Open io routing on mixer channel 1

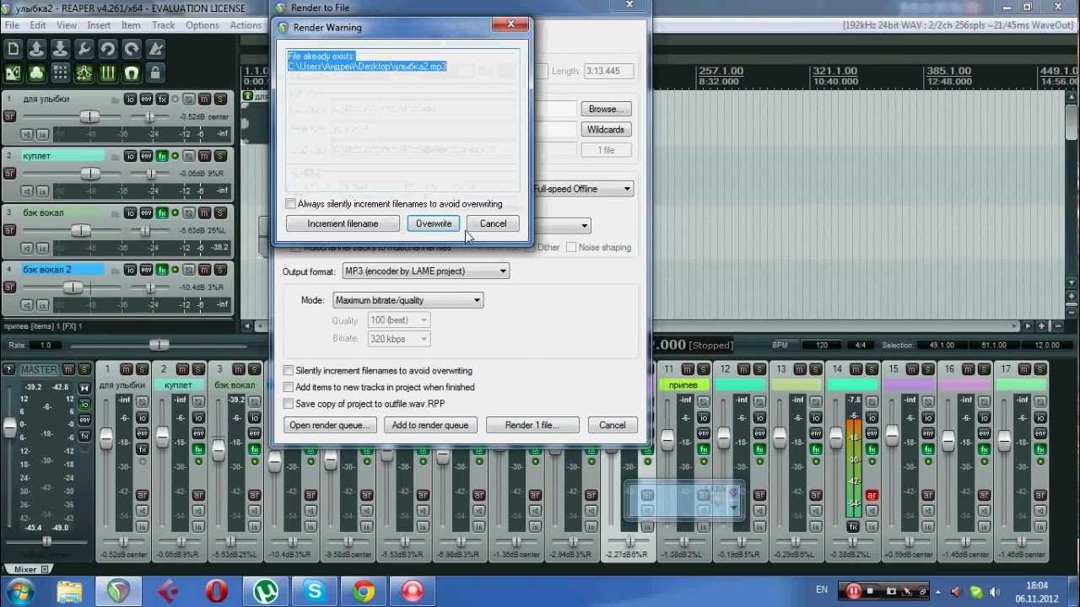point(143,418)
